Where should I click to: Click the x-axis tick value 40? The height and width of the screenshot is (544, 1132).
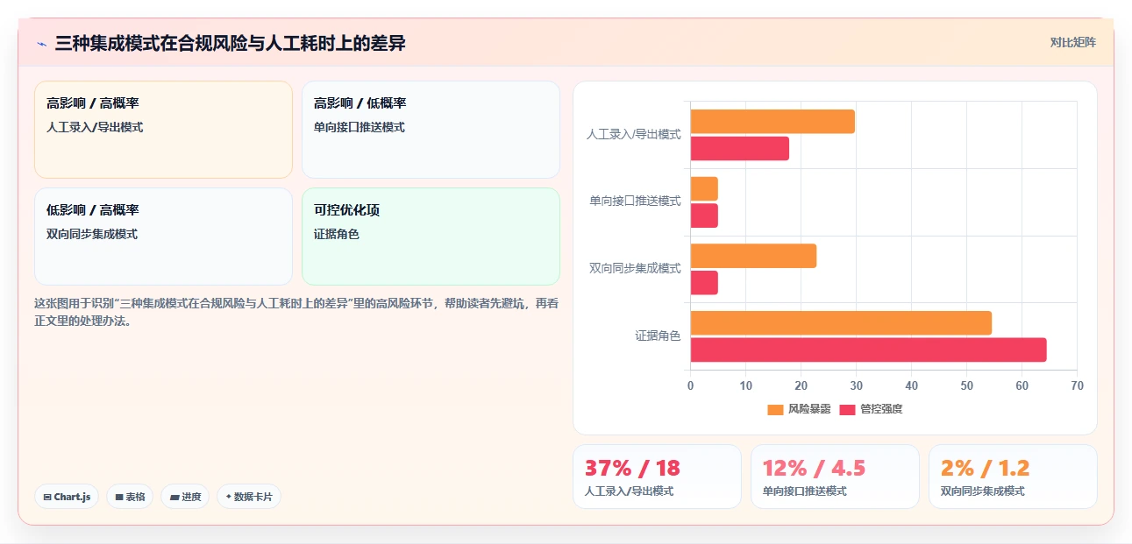point(911,386)
